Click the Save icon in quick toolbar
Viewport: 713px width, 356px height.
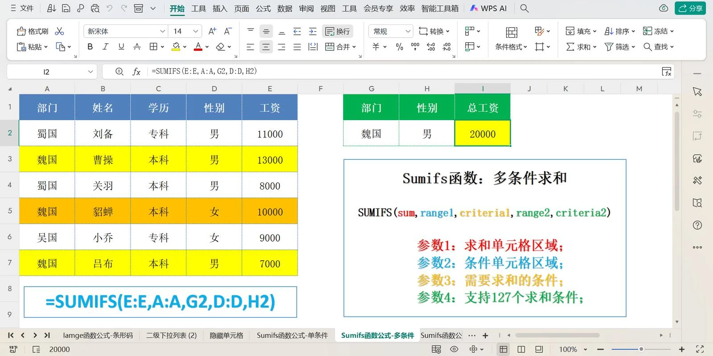[x=66, y=8]
